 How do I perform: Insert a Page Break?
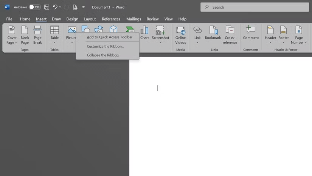(37, 35)
